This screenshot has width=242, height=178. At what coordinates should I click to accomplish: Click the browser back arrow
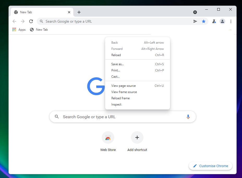(14, 21)
